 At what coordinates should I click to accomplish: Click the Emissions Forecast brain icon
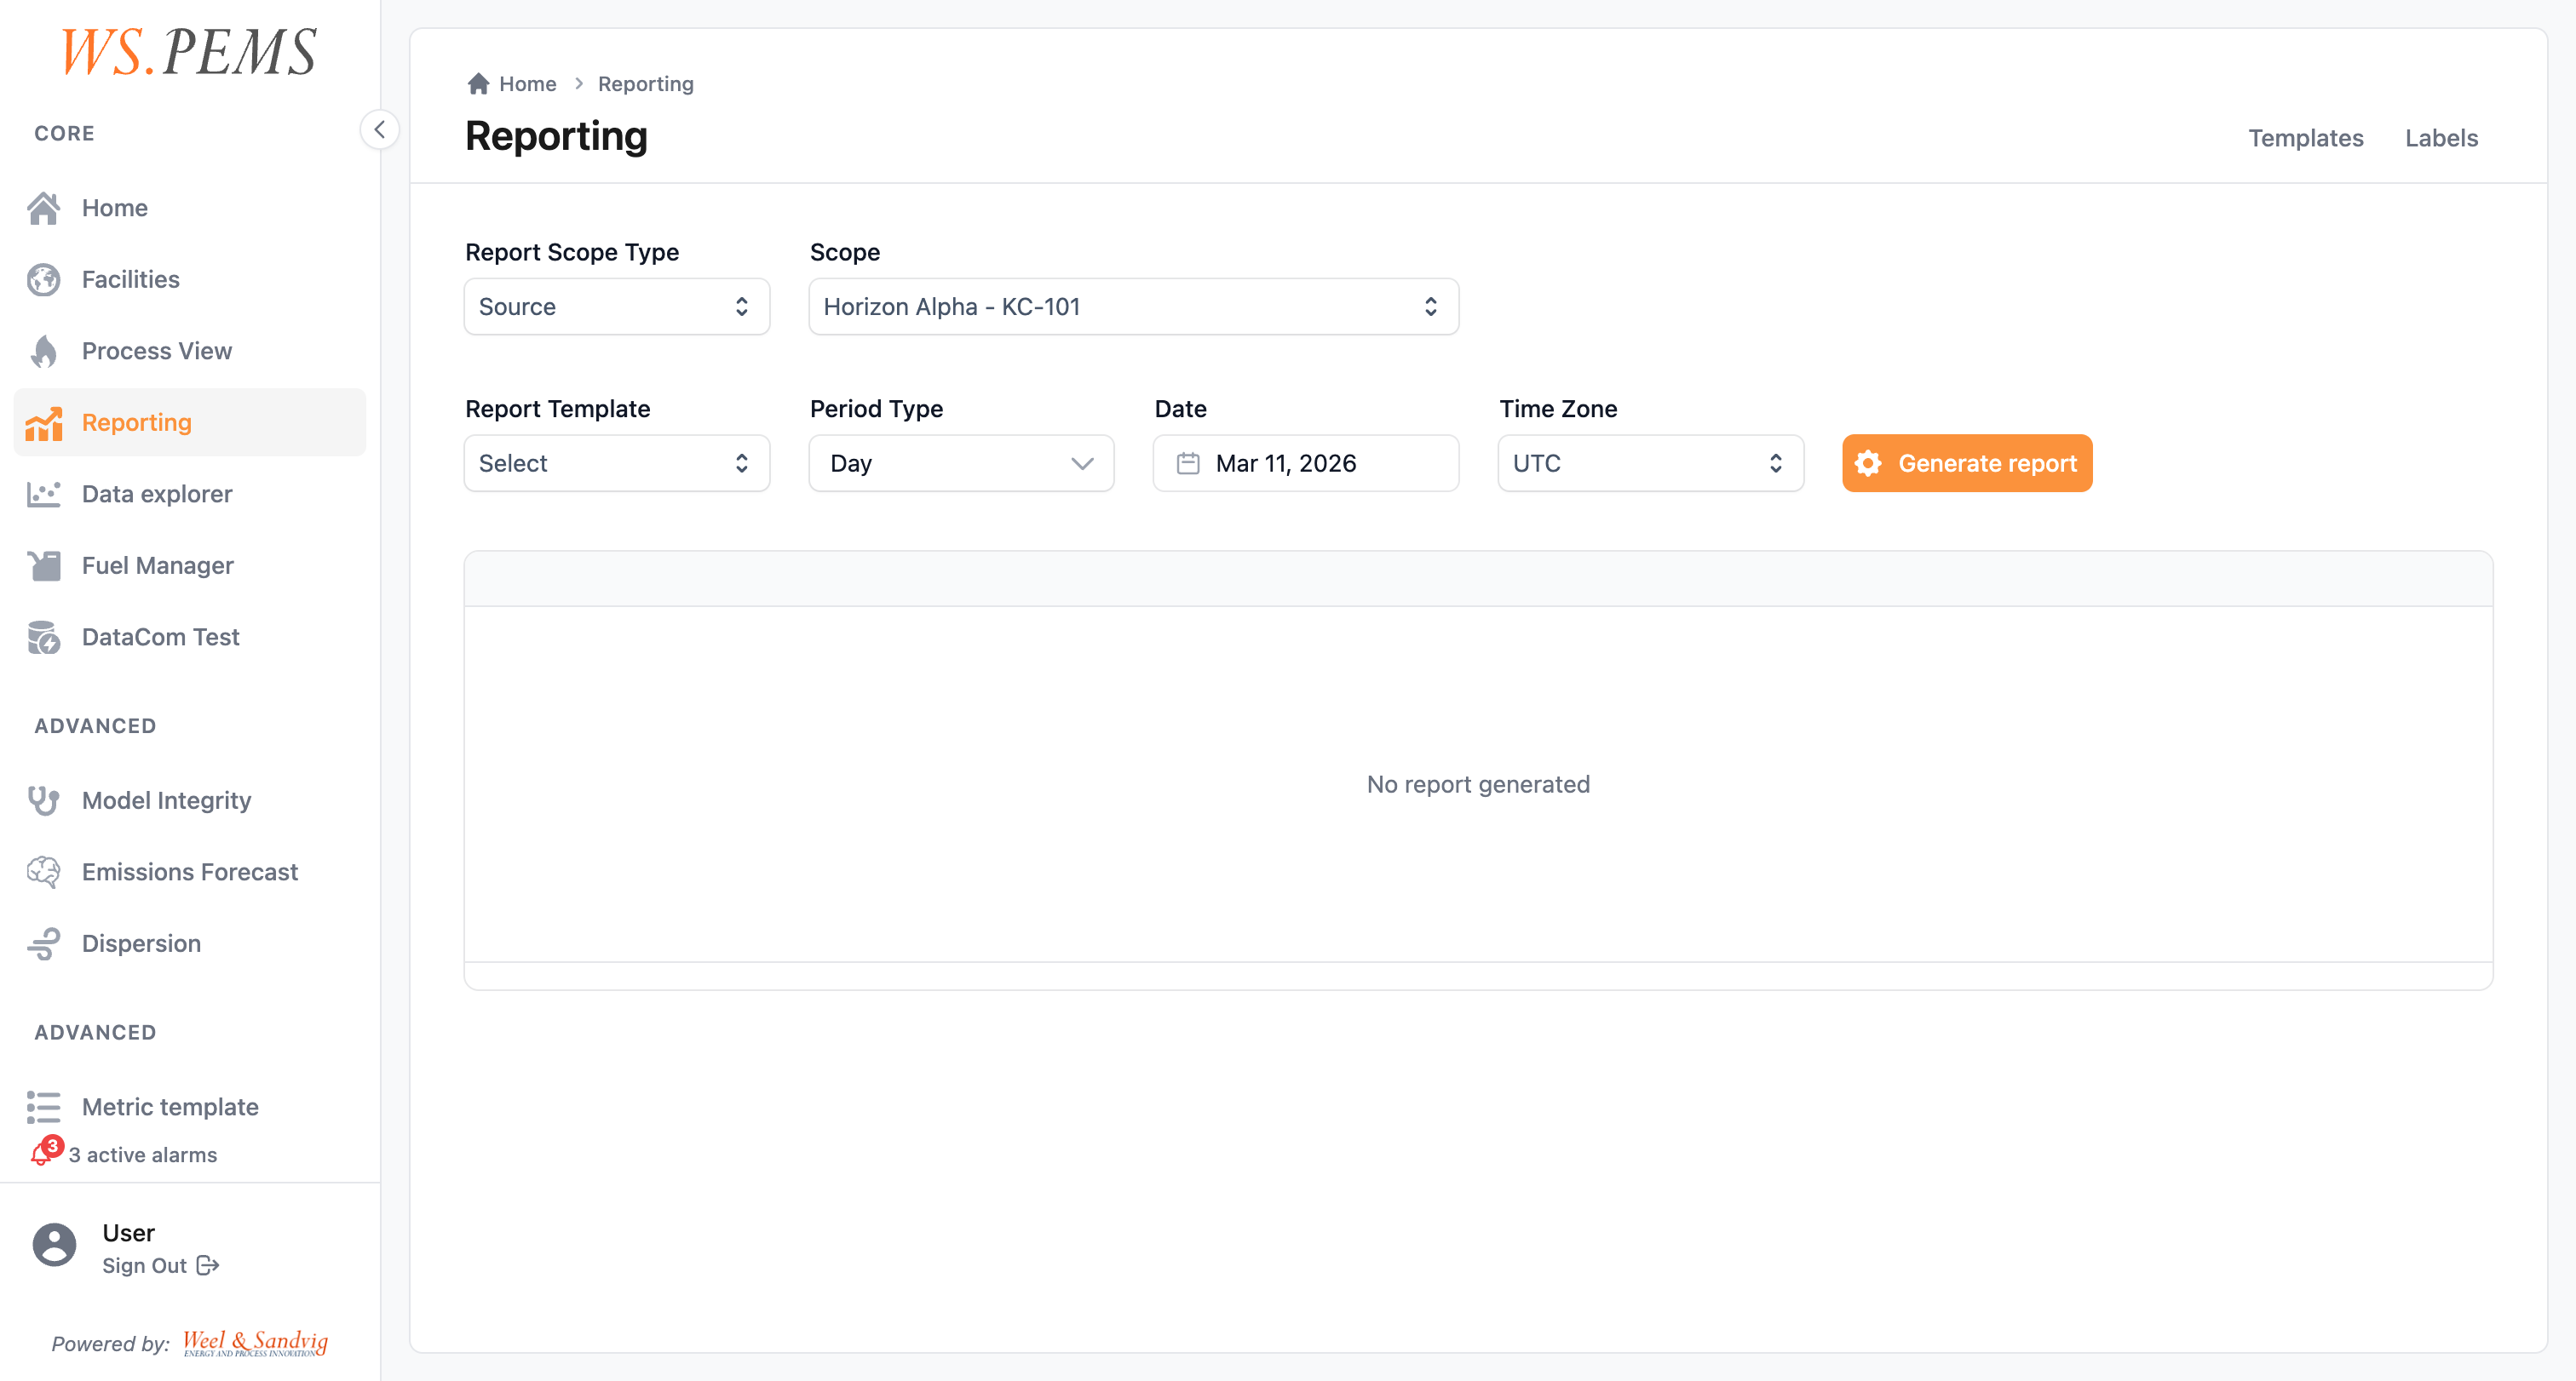pos(44,873)
